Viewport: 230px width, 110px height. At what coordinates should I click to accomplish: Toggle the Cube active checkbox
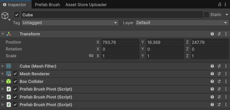click(x=17, y=15)
